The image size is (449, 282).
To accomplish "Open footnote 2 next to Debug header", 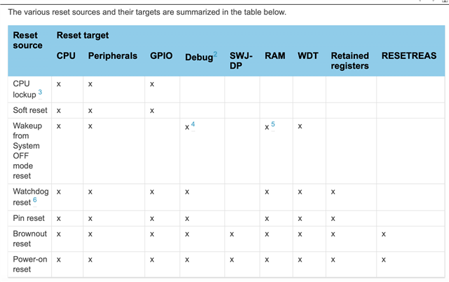I will (x=215, y=54).
